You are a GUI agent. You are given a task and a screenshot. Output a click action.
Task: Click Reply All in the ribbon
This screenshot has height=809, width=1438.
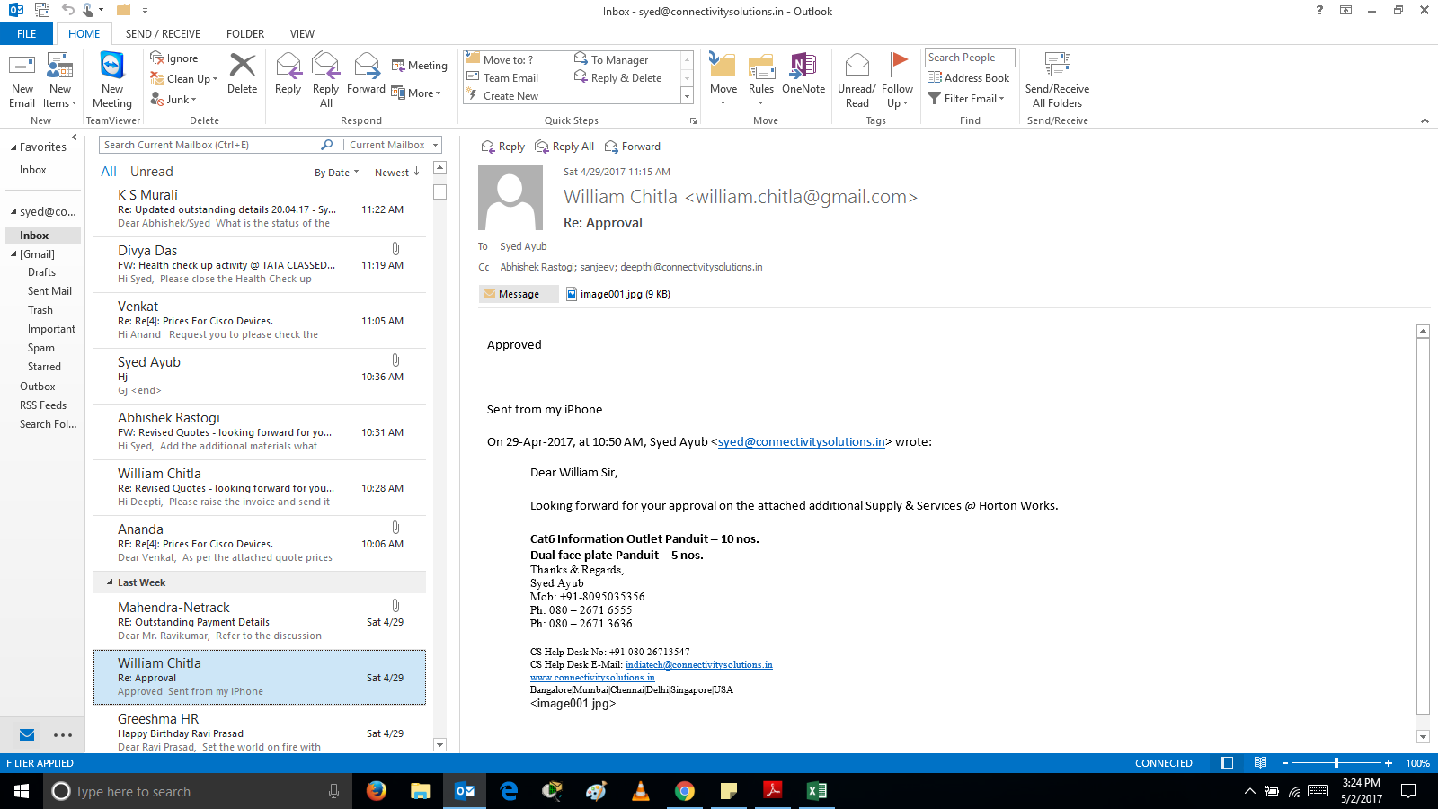point(325,80)
